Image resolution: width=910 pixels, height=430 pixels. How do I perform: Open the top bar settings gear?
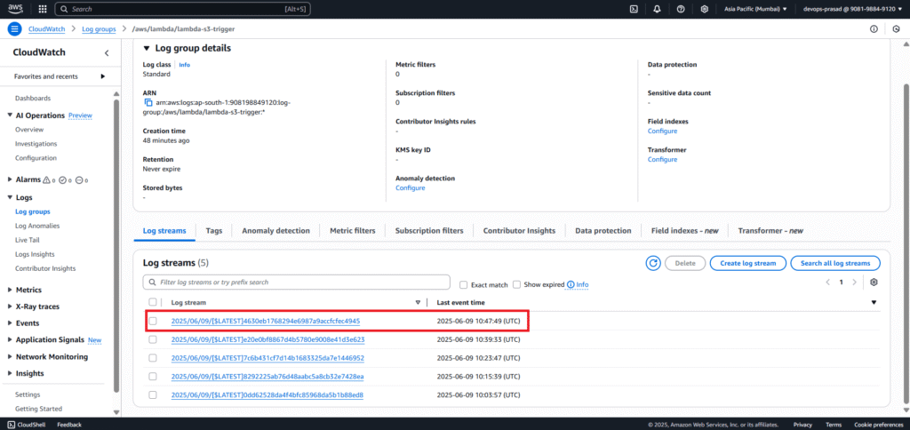point(704,9)
